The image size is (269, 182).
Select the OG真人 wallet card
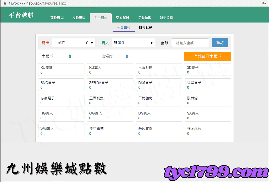110,115
